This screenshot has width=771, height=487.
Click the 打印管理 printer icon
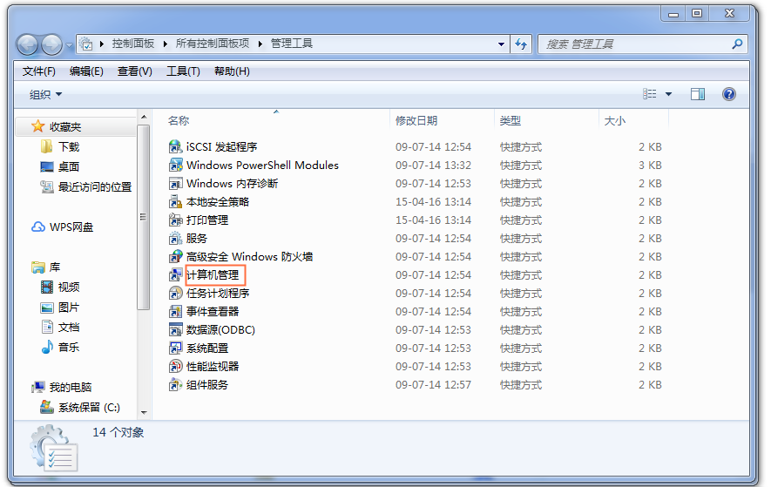pos(175,220)
